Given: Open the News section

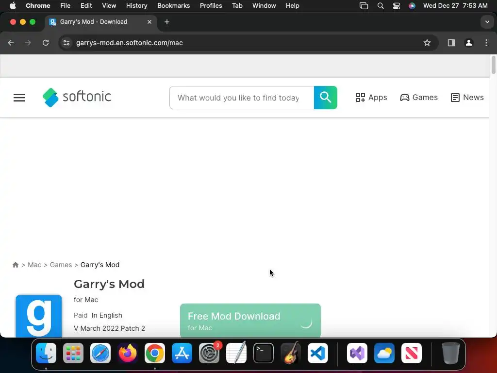Looking at the screenshot, I should [x=467, y=97].
